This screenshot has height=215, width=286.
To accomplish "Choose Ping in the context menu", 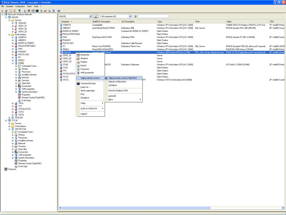I will (90, 94).
